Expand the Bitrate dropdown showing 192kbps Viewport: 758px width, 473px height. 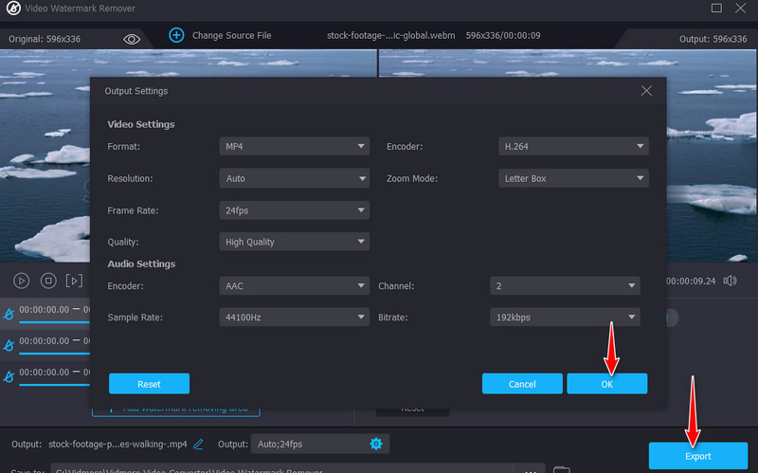565,318
